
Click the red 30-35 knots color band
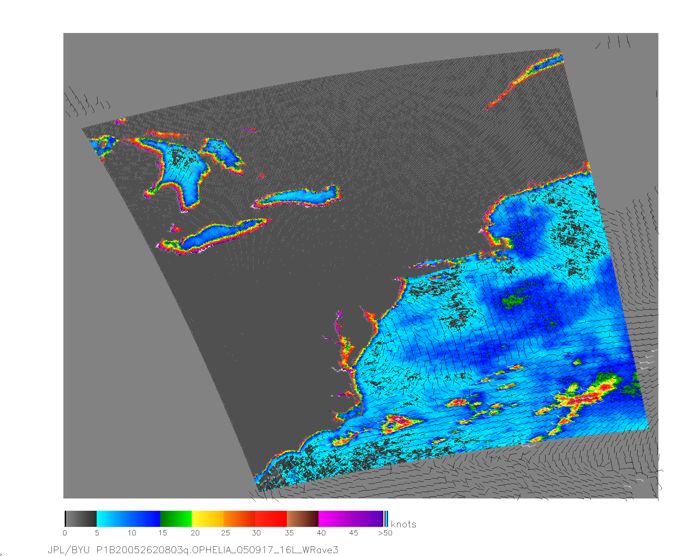[271, 519]
